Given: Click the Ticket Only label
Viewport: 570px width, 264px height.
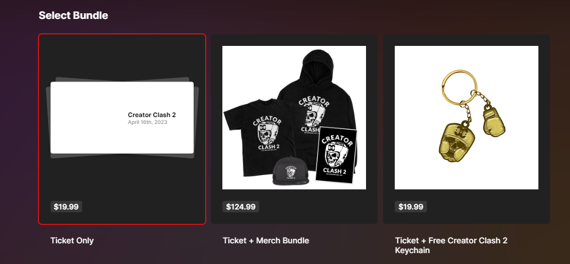Looking at the screenshot, I should (72, 240).
